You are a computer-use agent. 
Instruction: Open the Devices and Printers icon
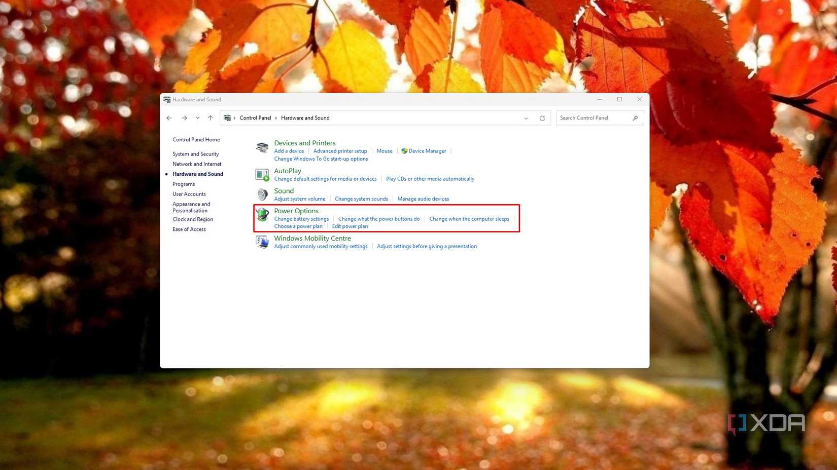262,147
